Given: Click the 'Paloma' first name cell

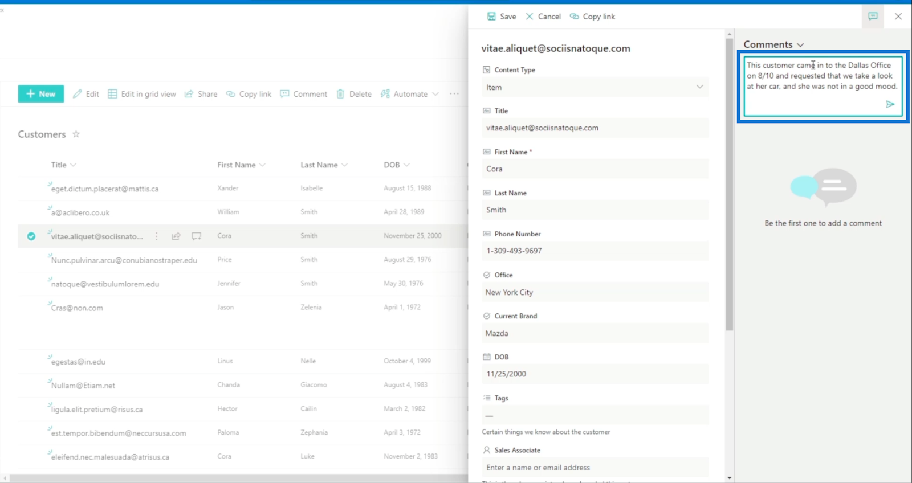Looking at the screenshot, I should coord(228,432).
